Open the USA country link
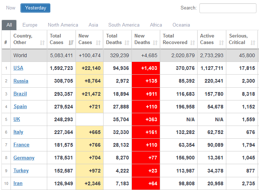 18,68
